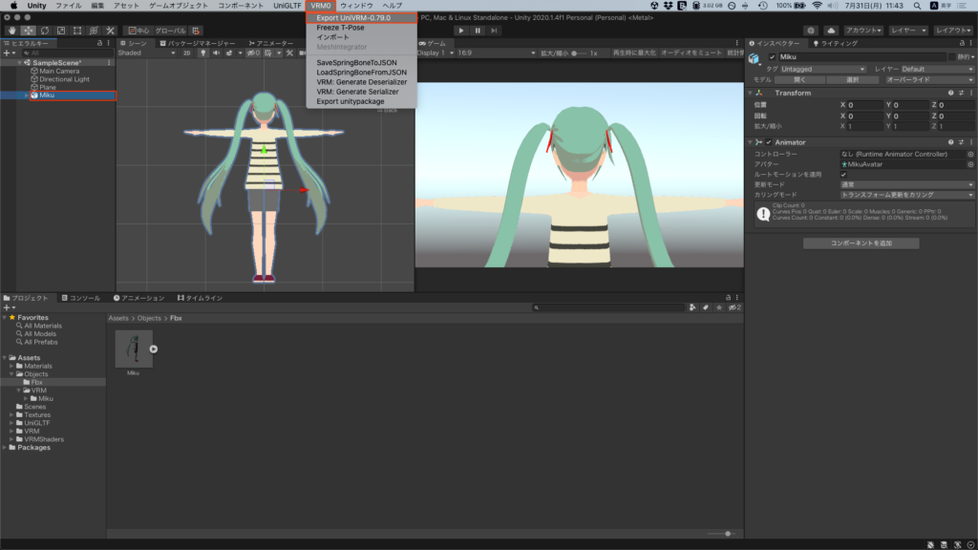Select the Rotate tool in the toolbar
This screenshot has height=550, width=978.
44,31
